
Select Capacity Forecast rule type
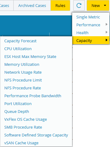(x=20, y=41)
